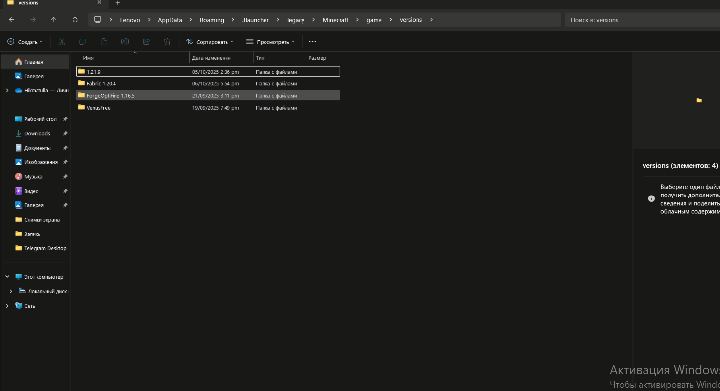
Task: Expand the Сеть network tree node
Action: (x=7, y=306)
